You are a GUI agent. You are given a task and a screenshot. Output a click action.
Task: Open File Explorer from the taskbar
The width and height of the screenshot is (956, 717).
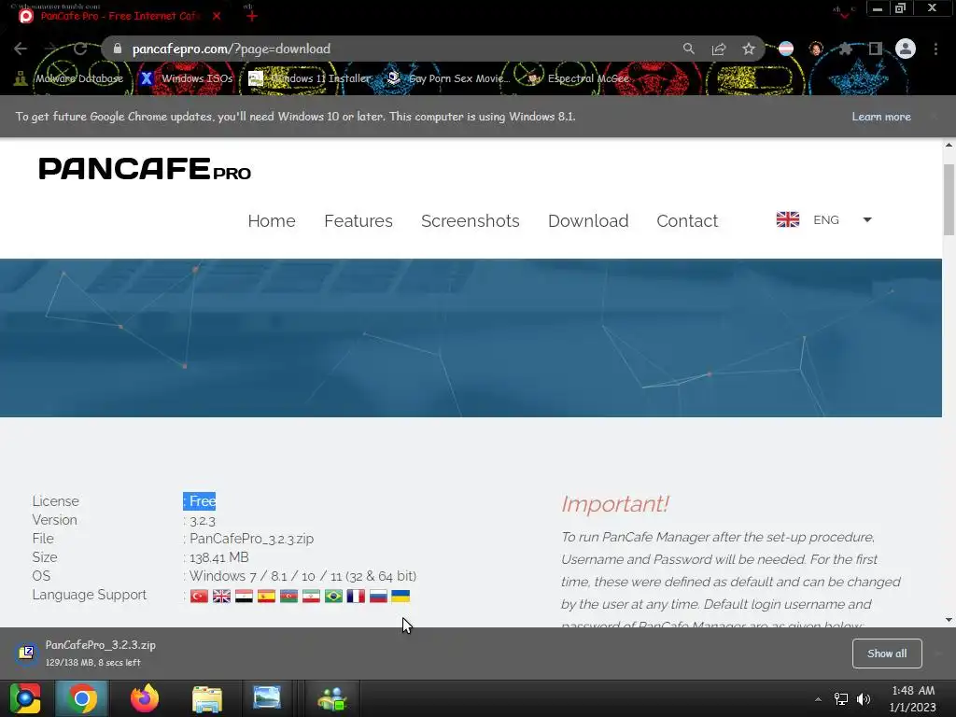point(207,698)
